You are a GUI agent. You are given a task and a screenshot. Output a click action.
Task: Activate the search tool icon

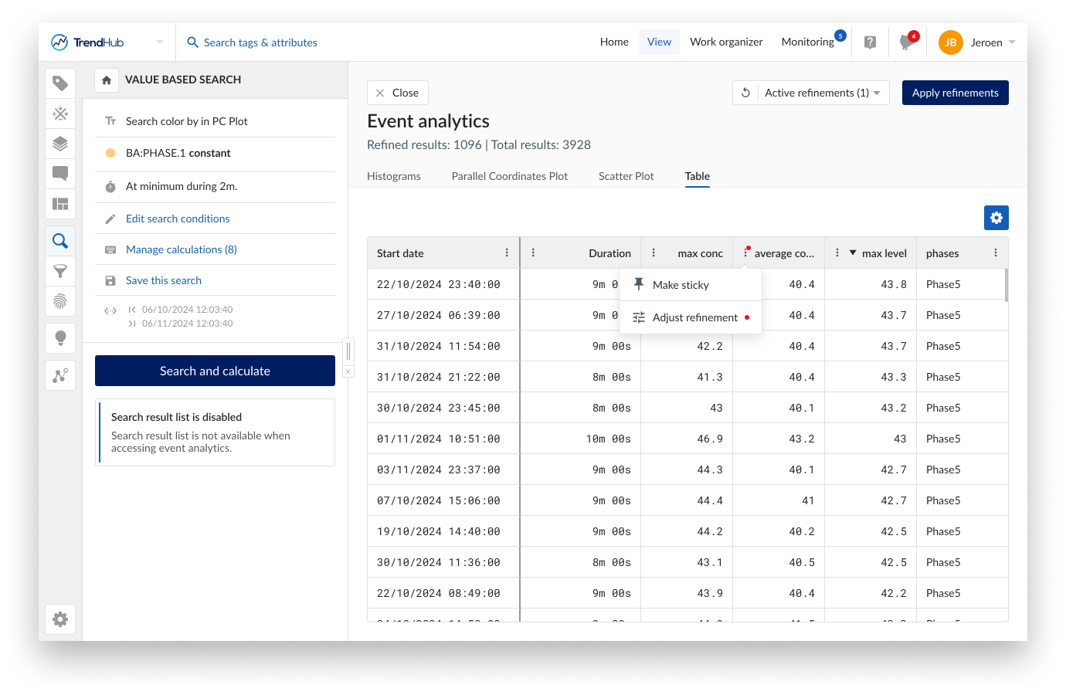pos(60,240)
